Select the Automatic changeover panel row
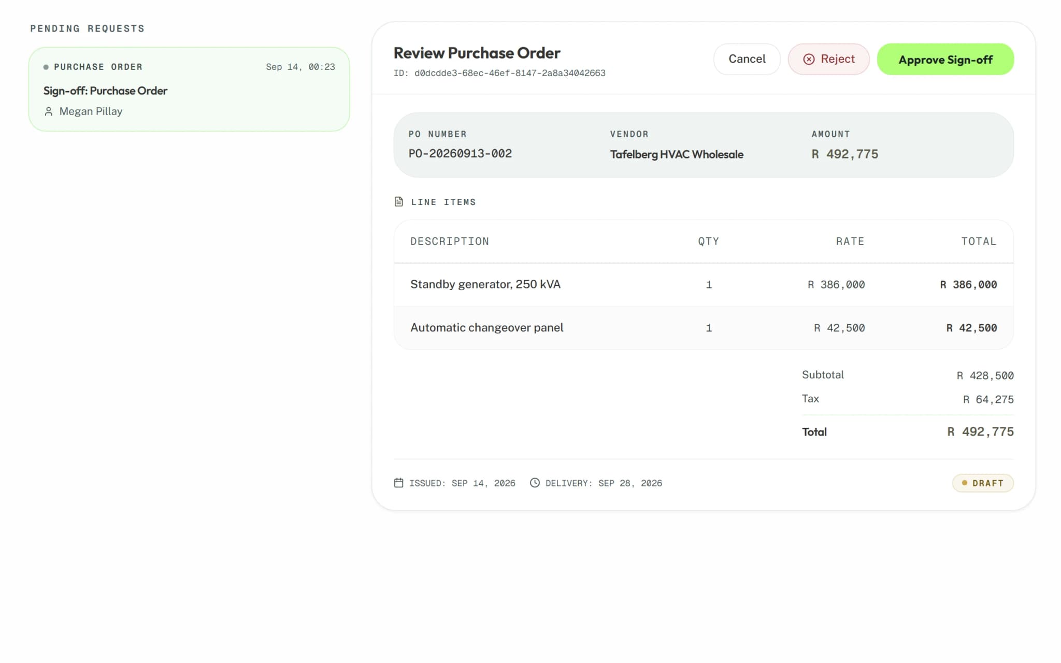The height and width of the screenshot is (663, 1061). click(704, 328)
